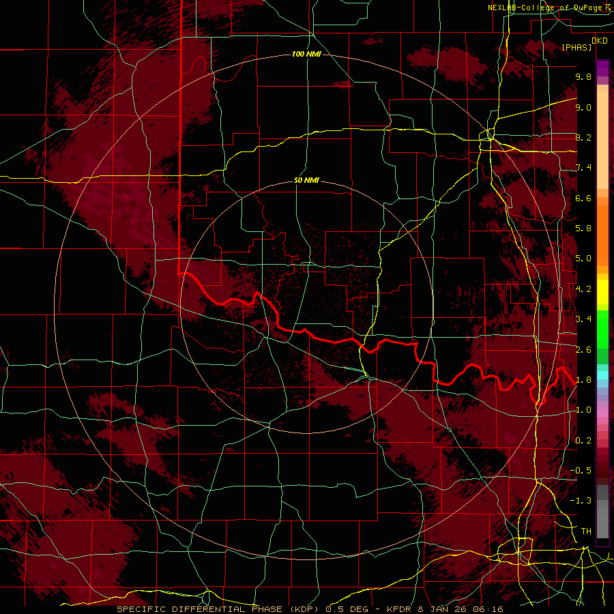
Task: Click the TH label on the scale
Action: pyautogui.click(x=586, y=531)
